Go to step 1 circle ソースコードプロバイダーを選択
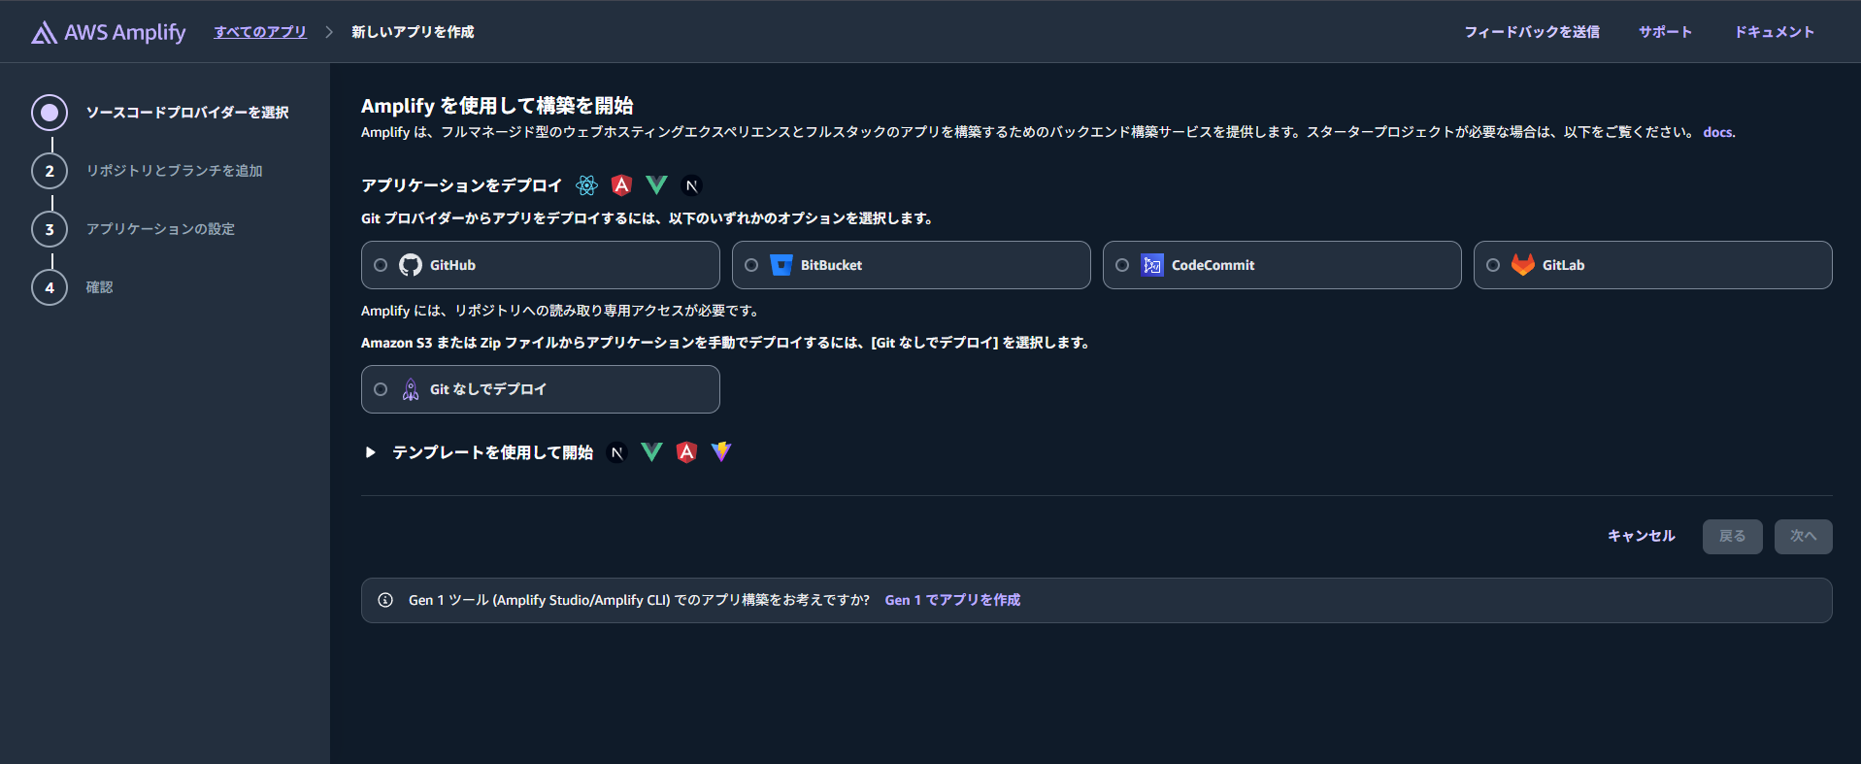 50,113
